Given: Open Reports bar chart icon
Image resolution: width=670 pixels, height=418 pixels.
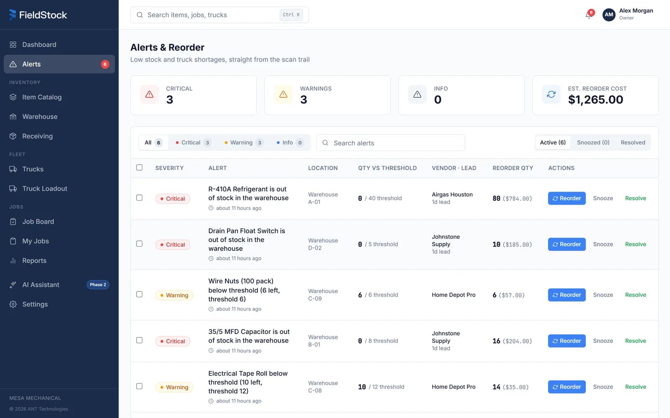Looking at the screenshot, I should click(13, 260).
